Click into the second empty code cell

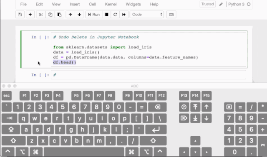pos(149,75)
